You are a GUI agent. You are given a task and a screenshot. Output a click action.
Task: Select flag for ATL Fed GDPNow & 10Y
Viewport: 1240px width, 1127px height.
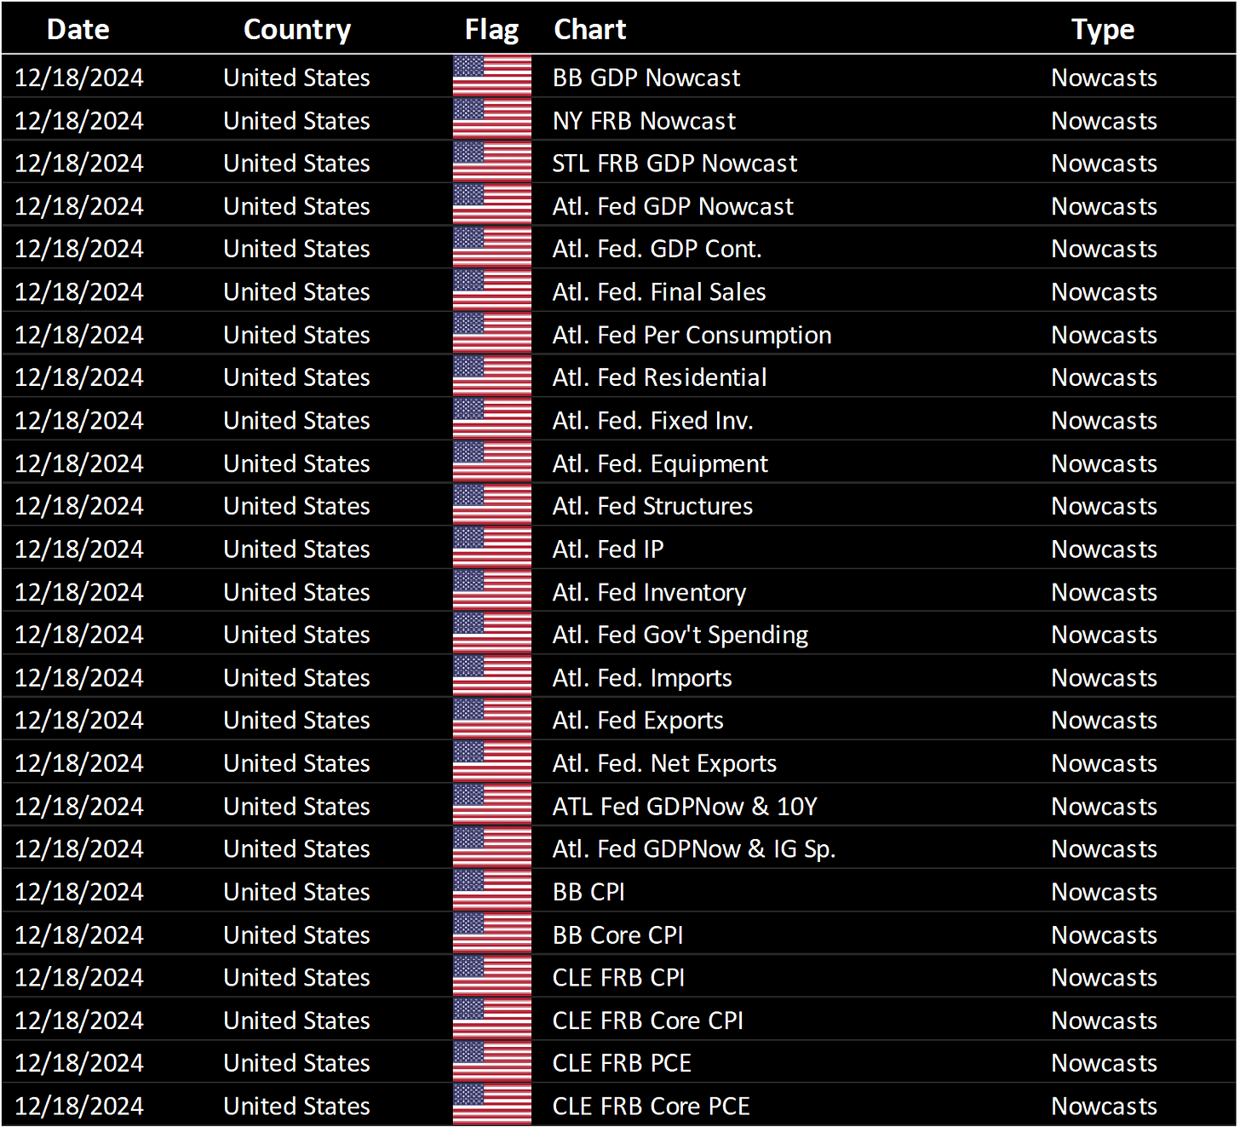pyautogui.click(x=492, y=805)
